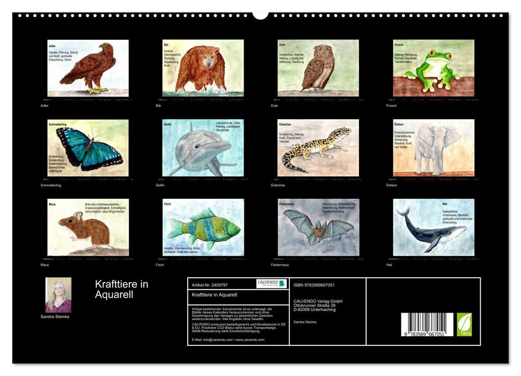
Task: Open the Bär bear painting thumbnail
Action: tap(203, 68)
